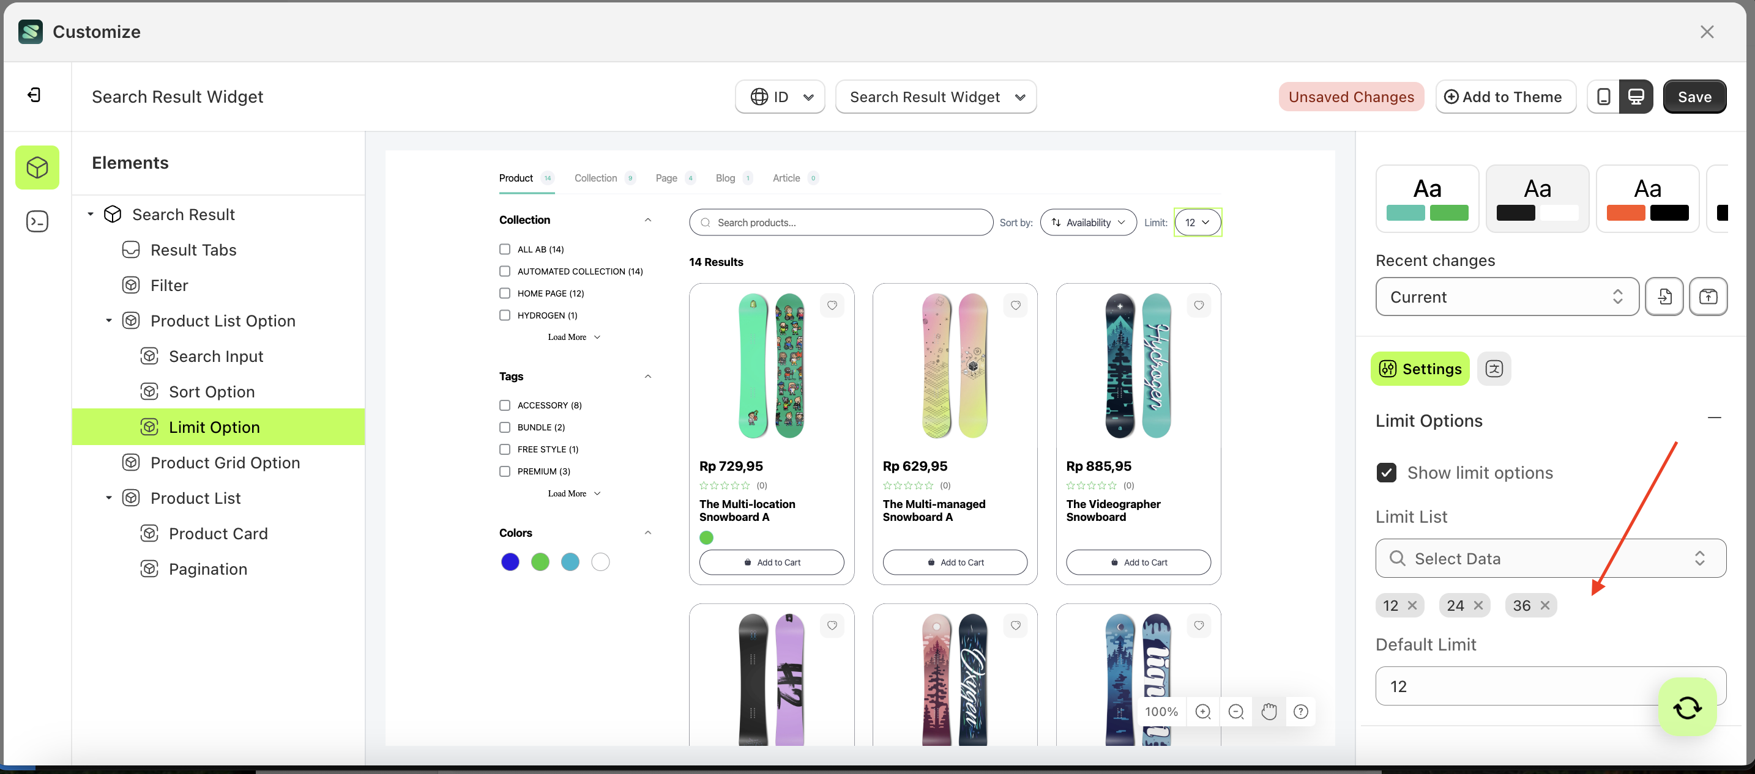The width and height of the screenshot is (1755, 774).
Task: Enable the BUNDLE tag filter
Action: click(504, 427)
